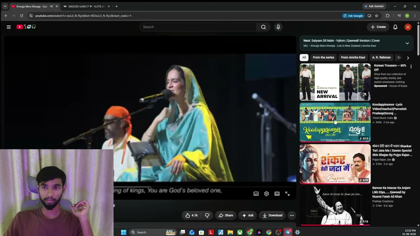Open more actions menu beside Download

[292, 215]
